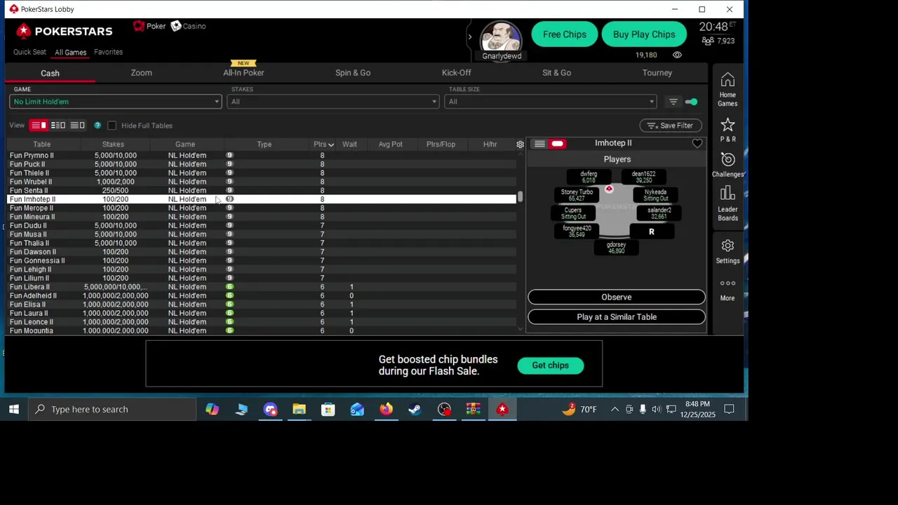This screenshot has width=898, height=505.
Task: Open File Explorer from the taskbar
Action: [299, 409]
